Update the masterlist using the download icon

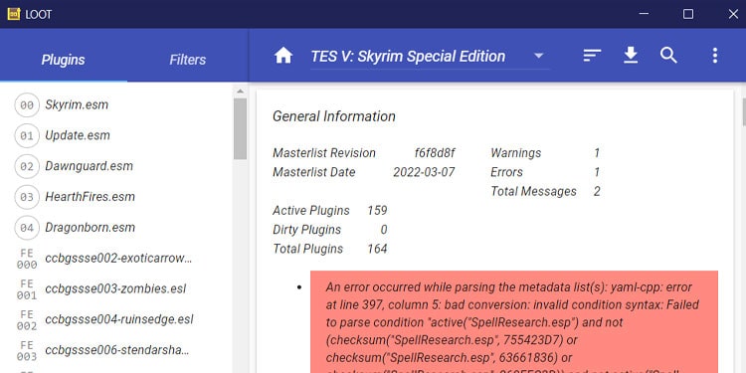click(631, 56)
